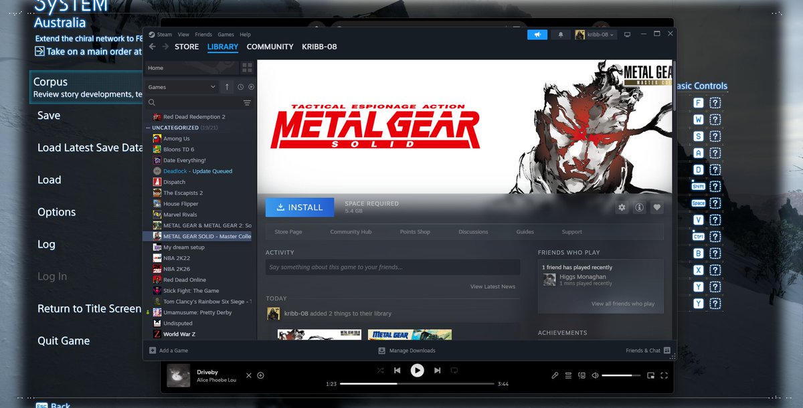The height and width of the screenshot is (408, 803).
Task: Add Driveby to library with plus icon
Action: click(x=260, y=375)
